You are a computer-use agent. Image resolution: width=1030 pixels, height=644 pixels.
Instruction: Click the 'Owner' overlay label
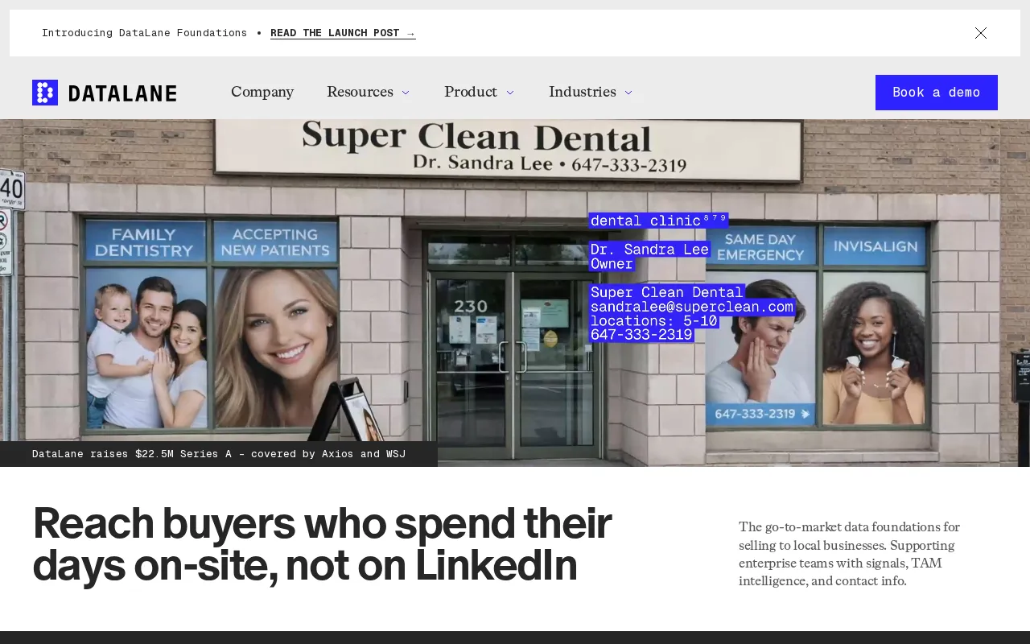pyautogui.click(x=612, y=264)
